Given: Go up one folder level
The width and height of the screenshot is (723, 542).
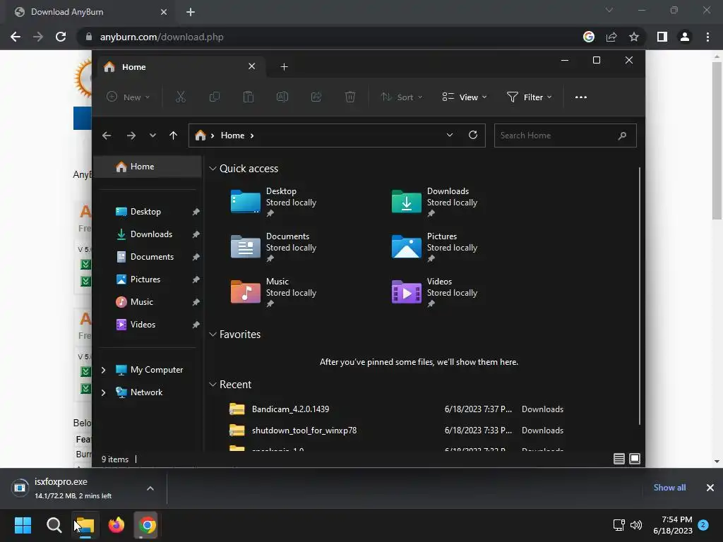Looking at the screenshot, I should point(174,135).
